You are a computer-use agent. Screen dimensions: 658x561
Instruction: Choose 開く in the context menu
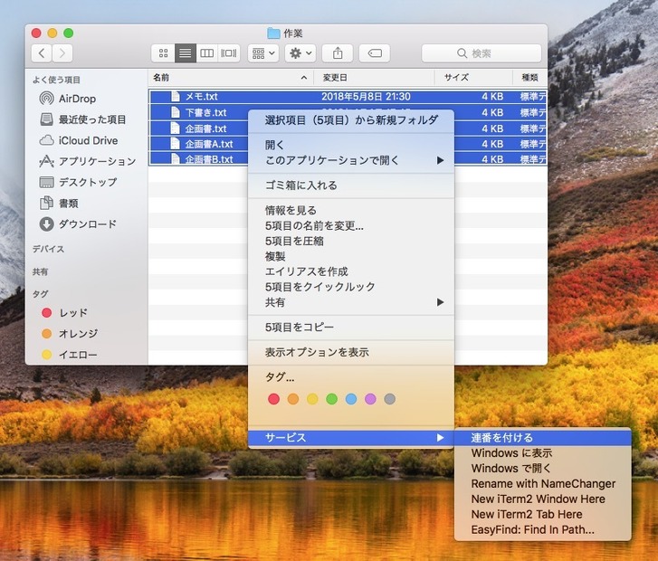click(351, 145)
